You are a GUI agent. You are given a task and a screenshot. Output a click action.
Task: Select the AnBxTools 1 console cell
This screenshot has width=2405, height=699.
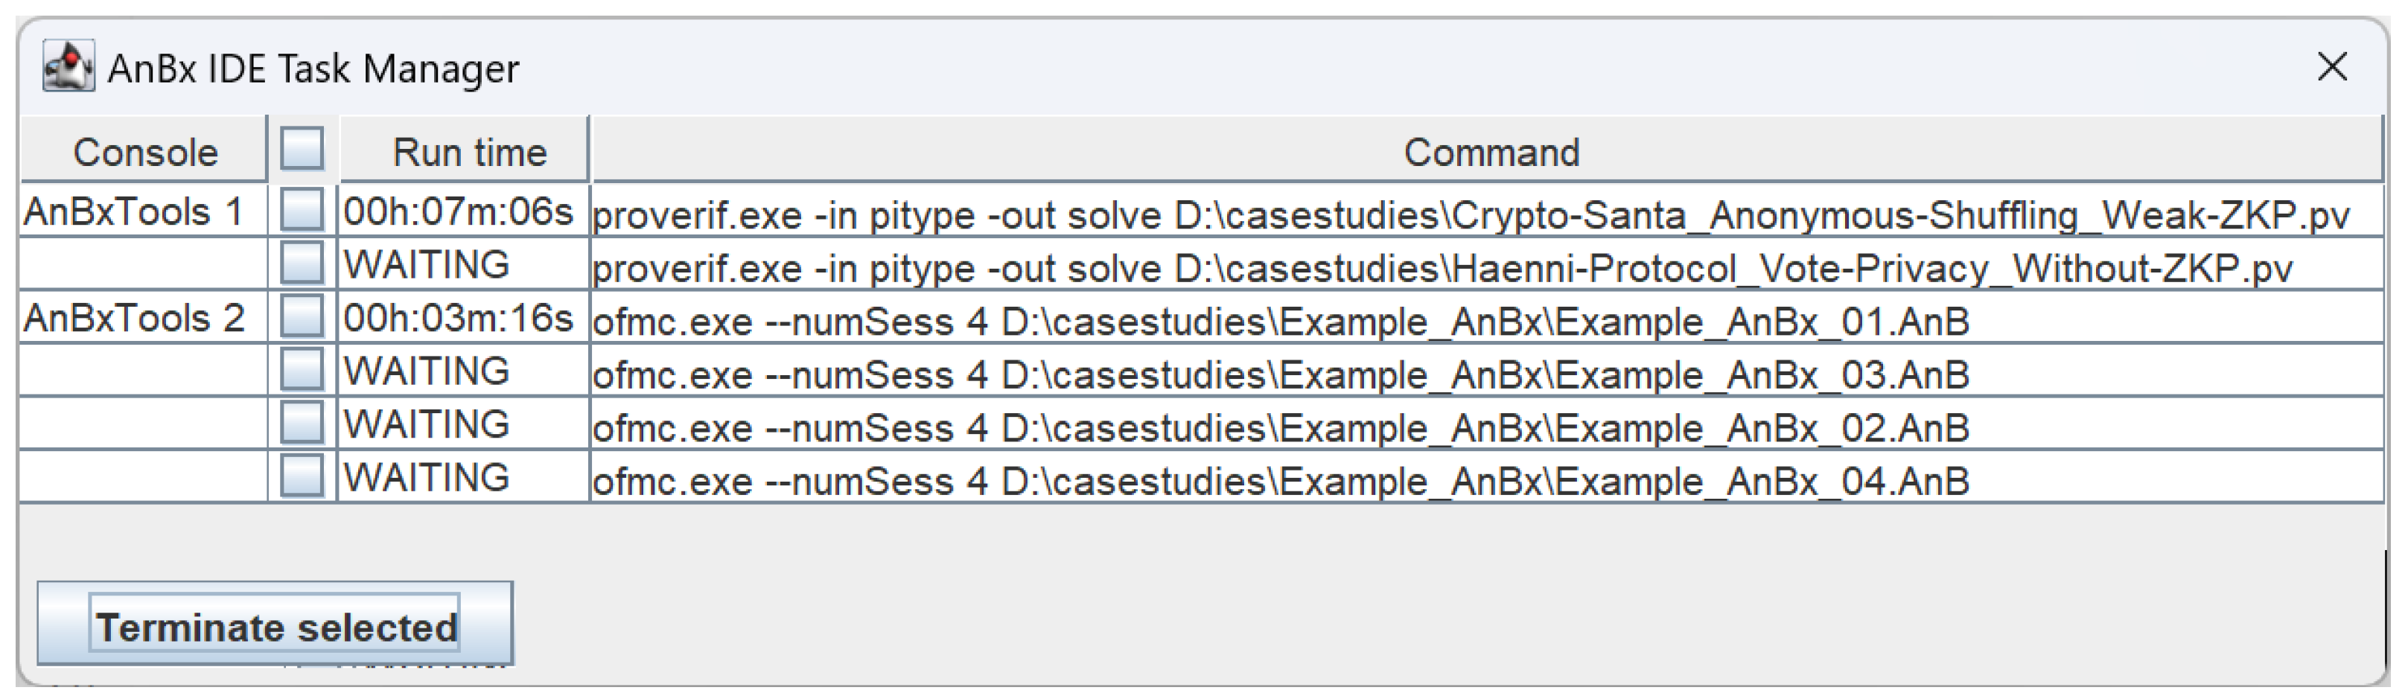[x=133, y=212]
